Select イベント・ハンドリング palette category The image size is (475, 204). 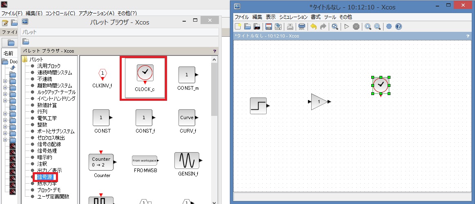coord(56,99)
